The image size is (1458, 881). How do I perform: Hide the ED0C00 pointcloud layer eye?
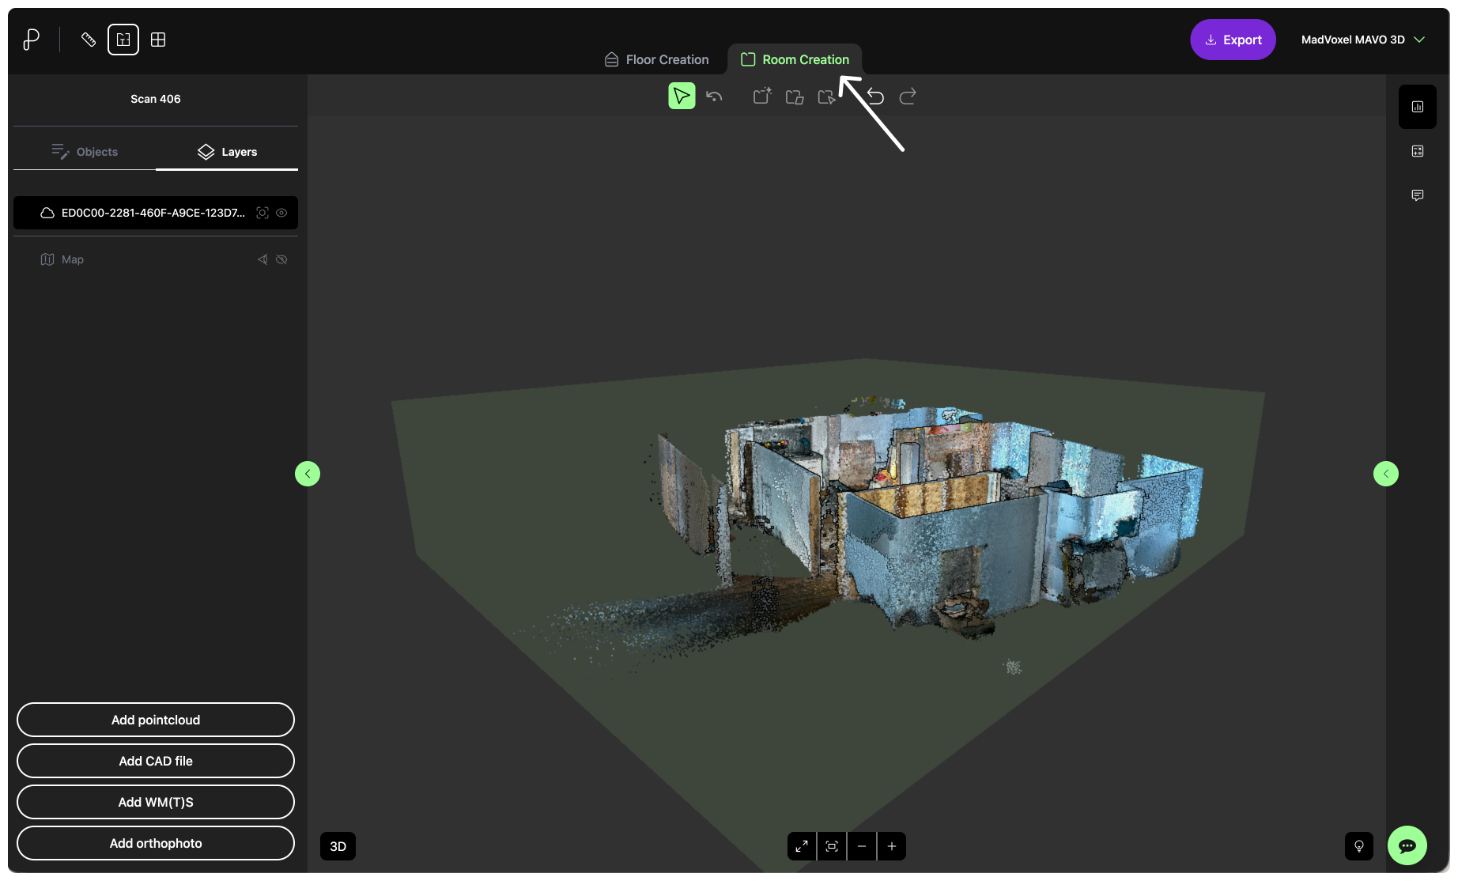[281, 213]
